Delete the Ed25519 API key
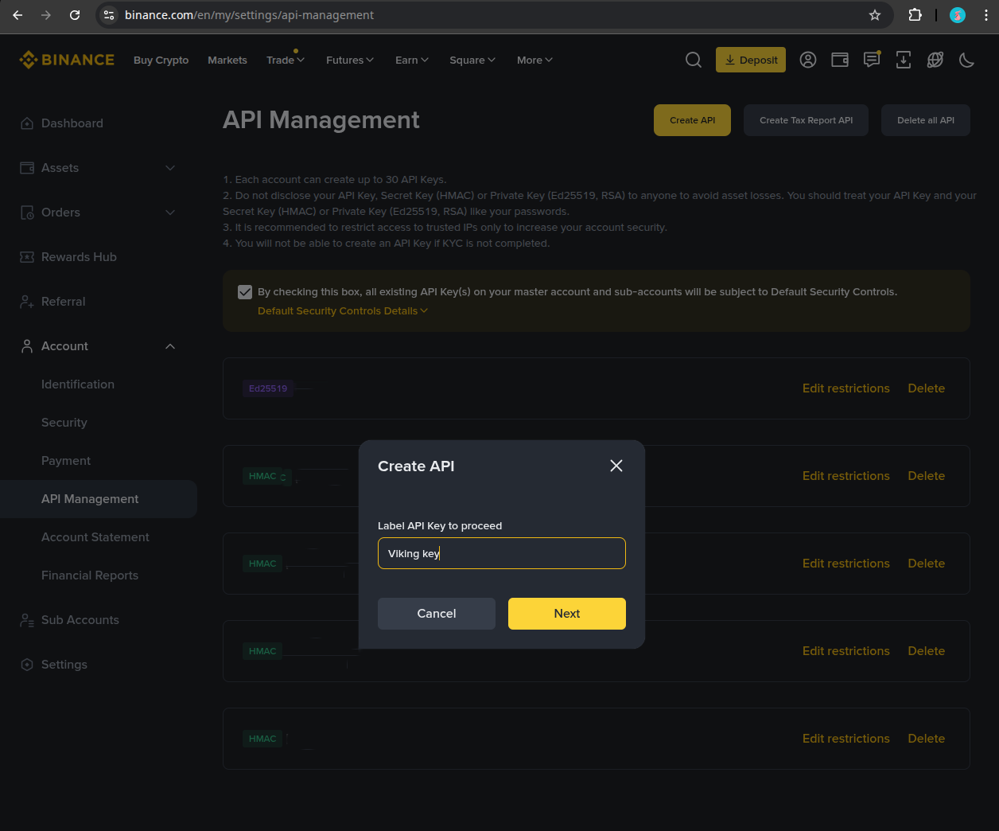The image size is (999, 831). pyautogui.click(x=927, y=388)
